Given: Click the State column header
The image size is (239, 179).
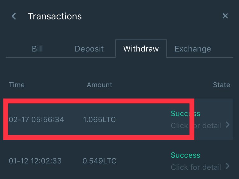Looking at the screenshot, I should pyautogui.click(x=221, y=85).
